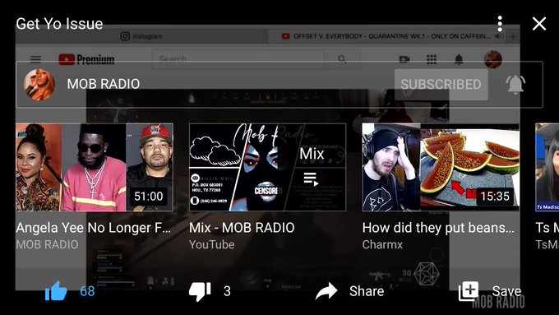
Task: Click 'YouTube' under the Mix title
Action: [212, 245]
